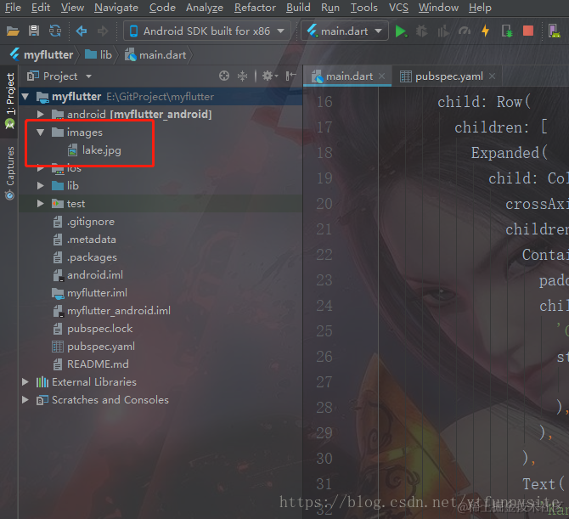Select lake.jpg in images folder
The image size is (569, 519).
tap(94, 150)
